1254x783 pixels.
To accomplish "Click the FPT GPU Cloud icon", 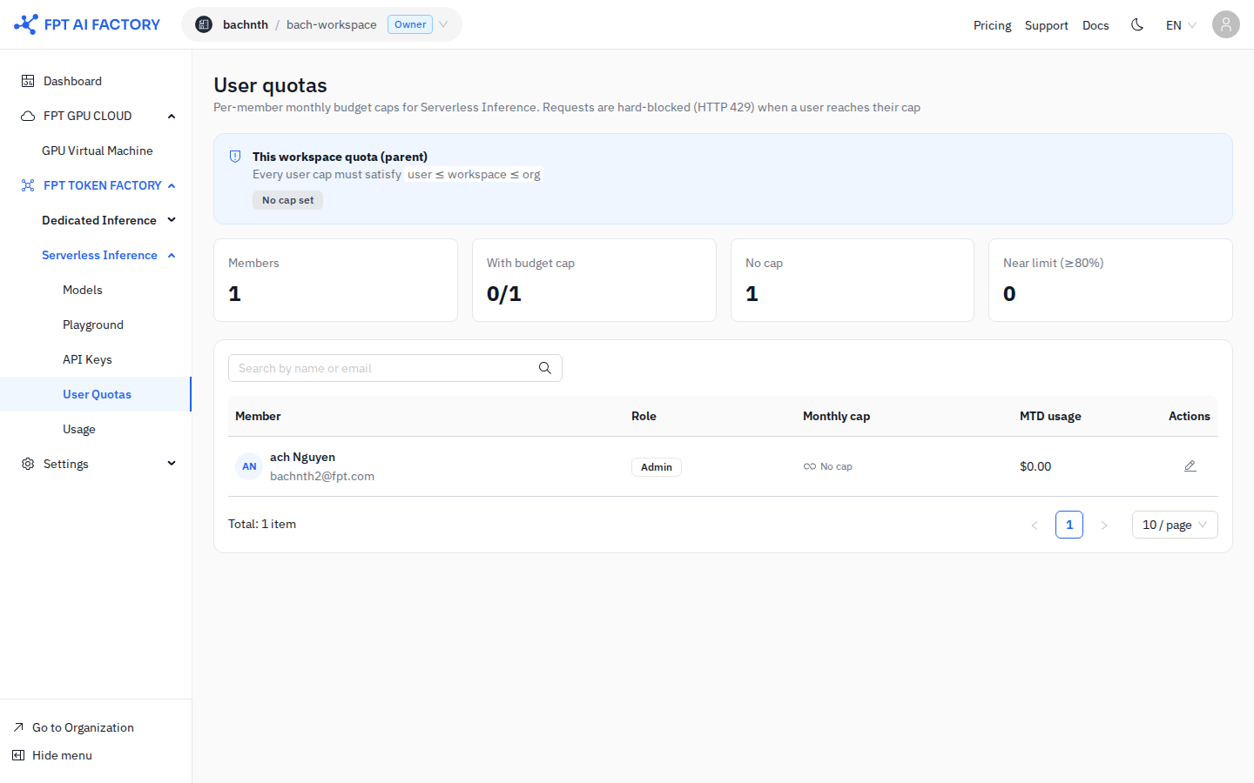I will (x=28, y=116).
